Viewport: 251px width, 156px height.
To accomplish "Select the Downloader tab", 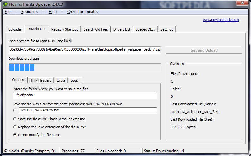I will click(37, 29).
